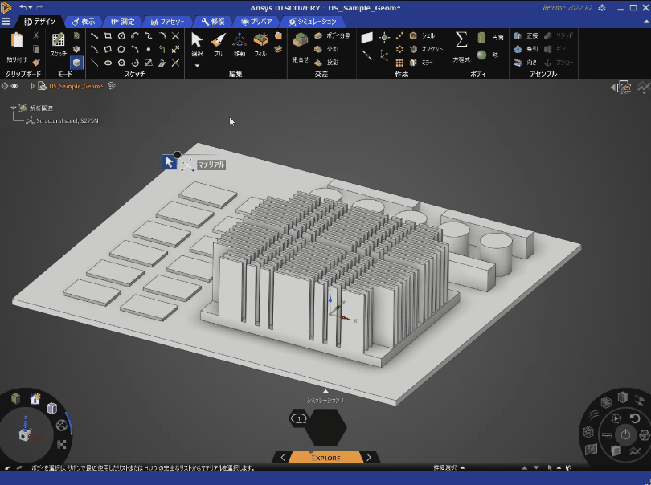This screenshot has height=485, width=651.
Task: Toggle the eye visibility icon in the breadcrumb bar
Action: coord(14,86)
